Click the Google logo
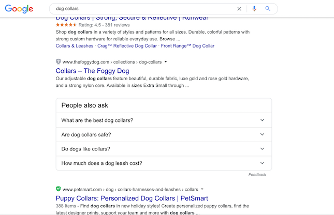Viewport: 334px width, 215px height. coord(19,9)
